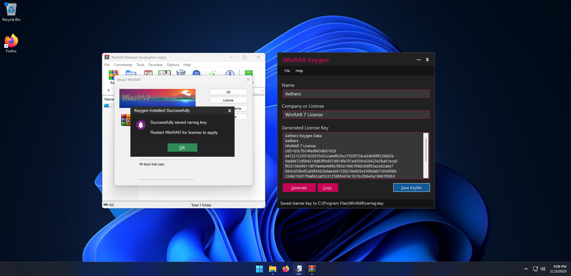Go up one folder level in WinRAR
The width and height of the screenshot is (571, 276).
pyautogui.click(x=109, y=90)
